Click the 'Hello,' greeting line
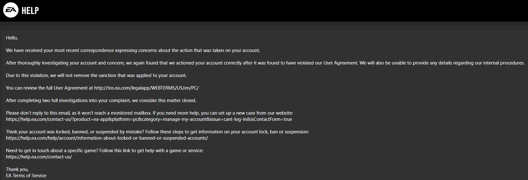This screenshot has width=528, height=180. (12, 38)
